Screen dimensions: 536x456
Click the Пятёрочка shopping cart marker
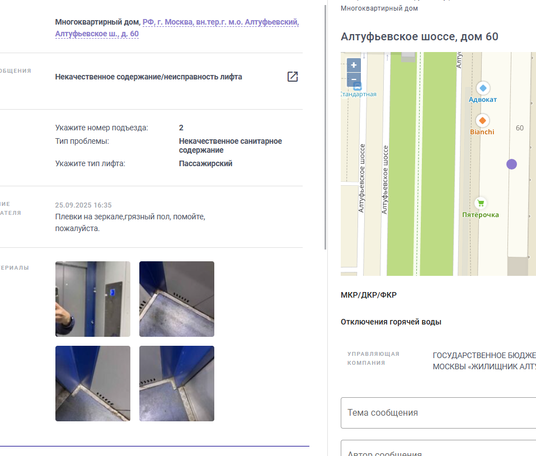[481, 203]
